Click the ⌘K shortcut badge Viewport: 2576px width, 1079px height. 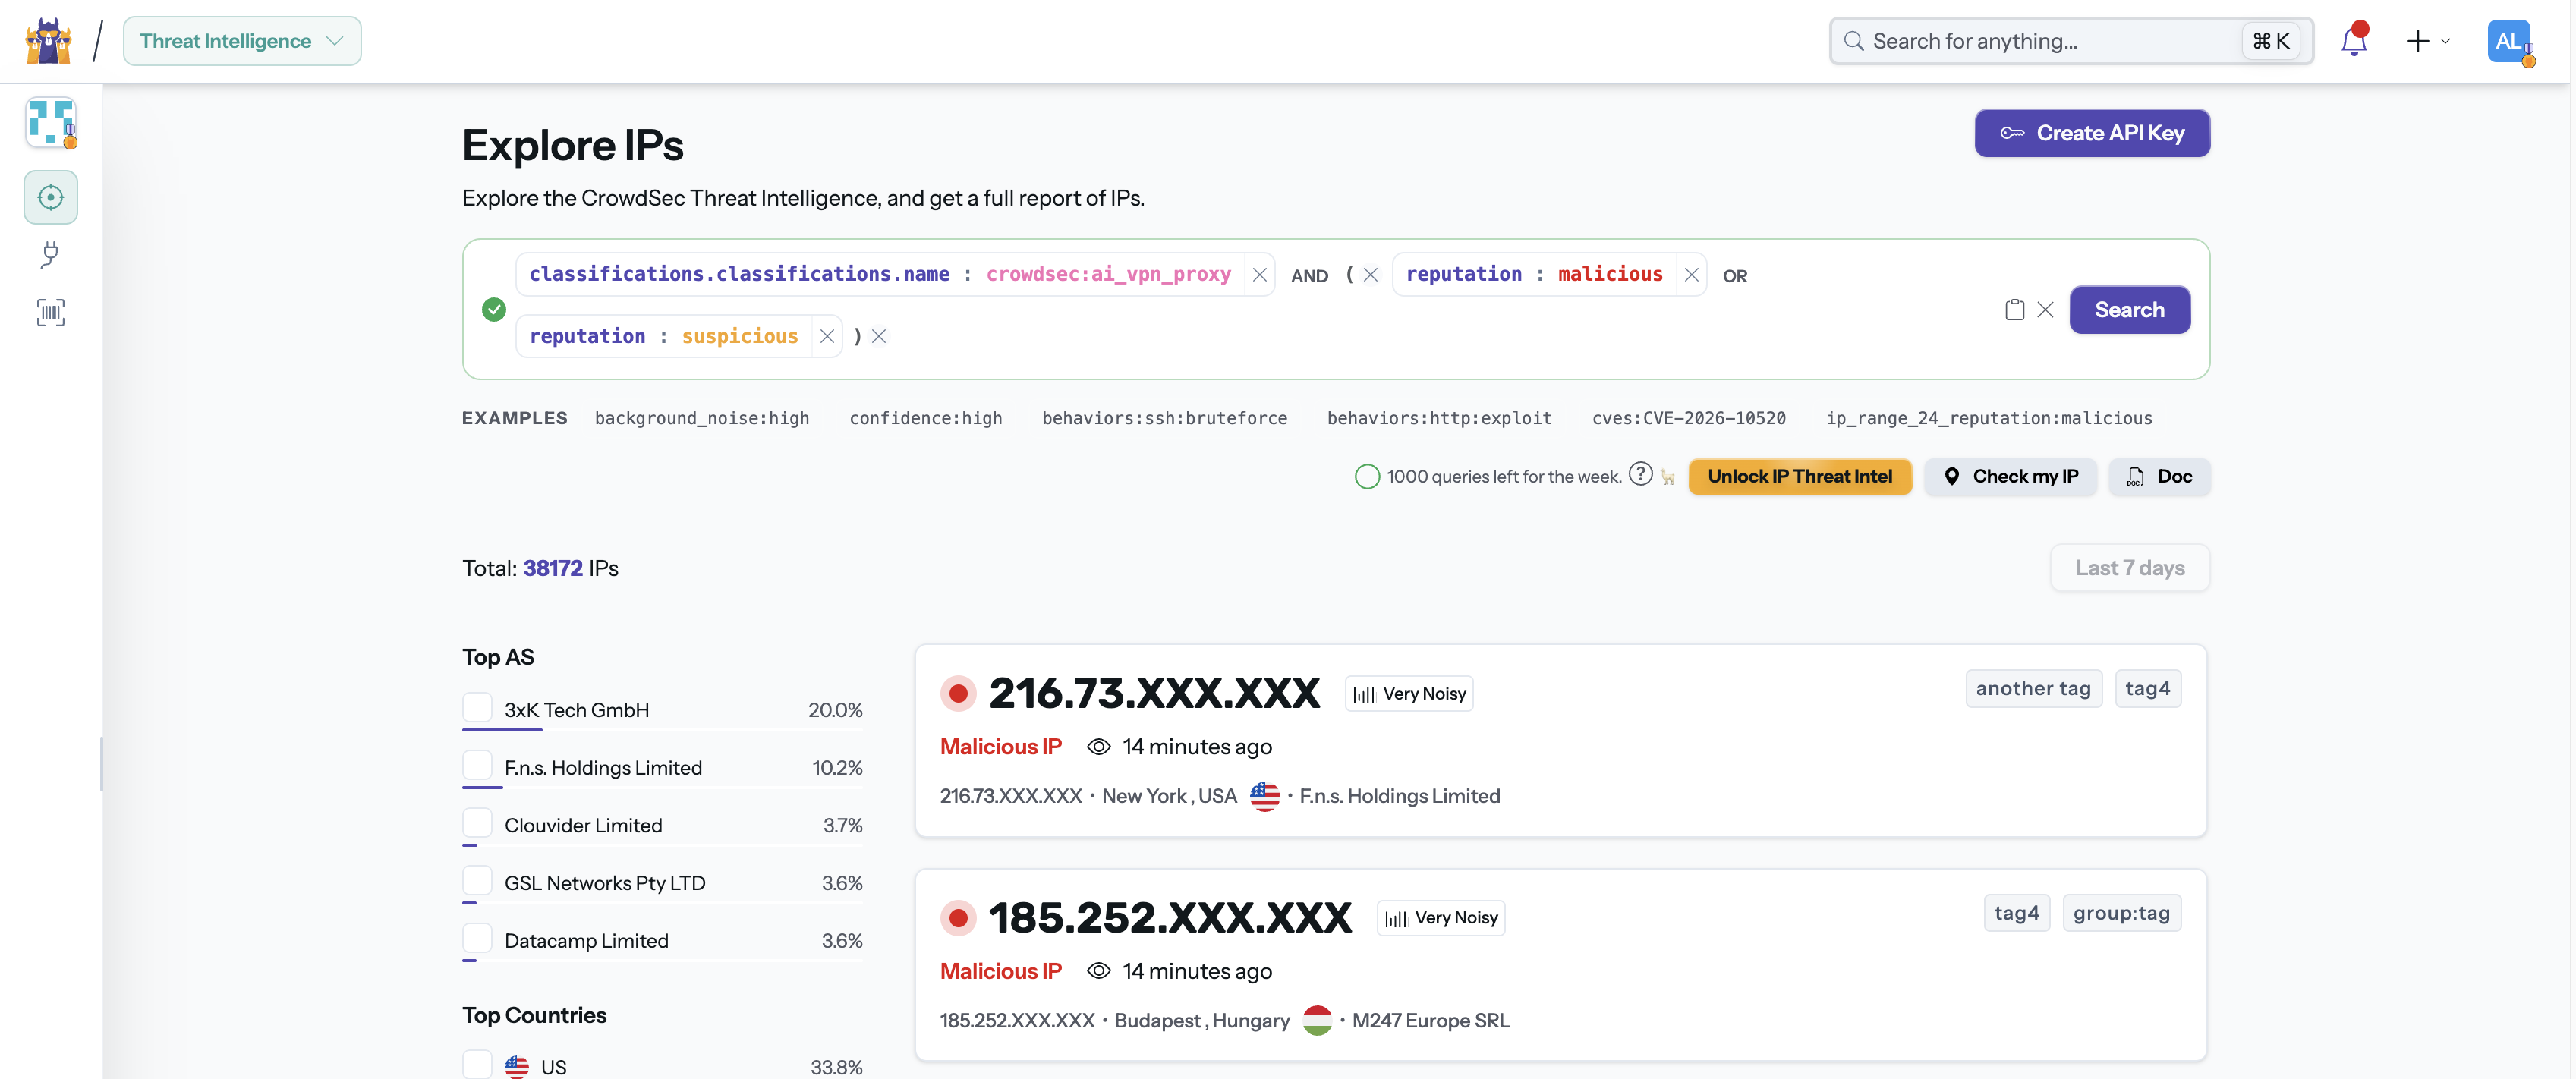tap(2271, 41)
